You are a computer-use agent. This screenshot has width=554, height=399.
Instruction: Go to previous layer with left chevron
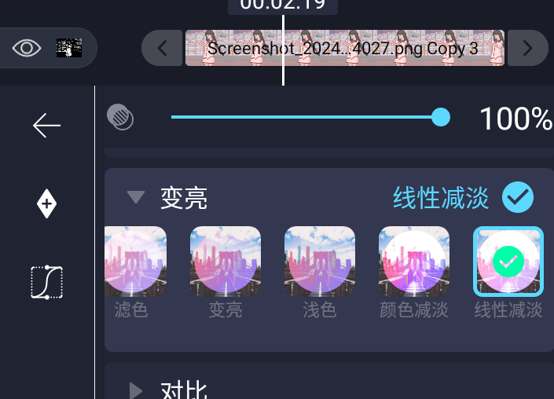(x=162, y=48)
